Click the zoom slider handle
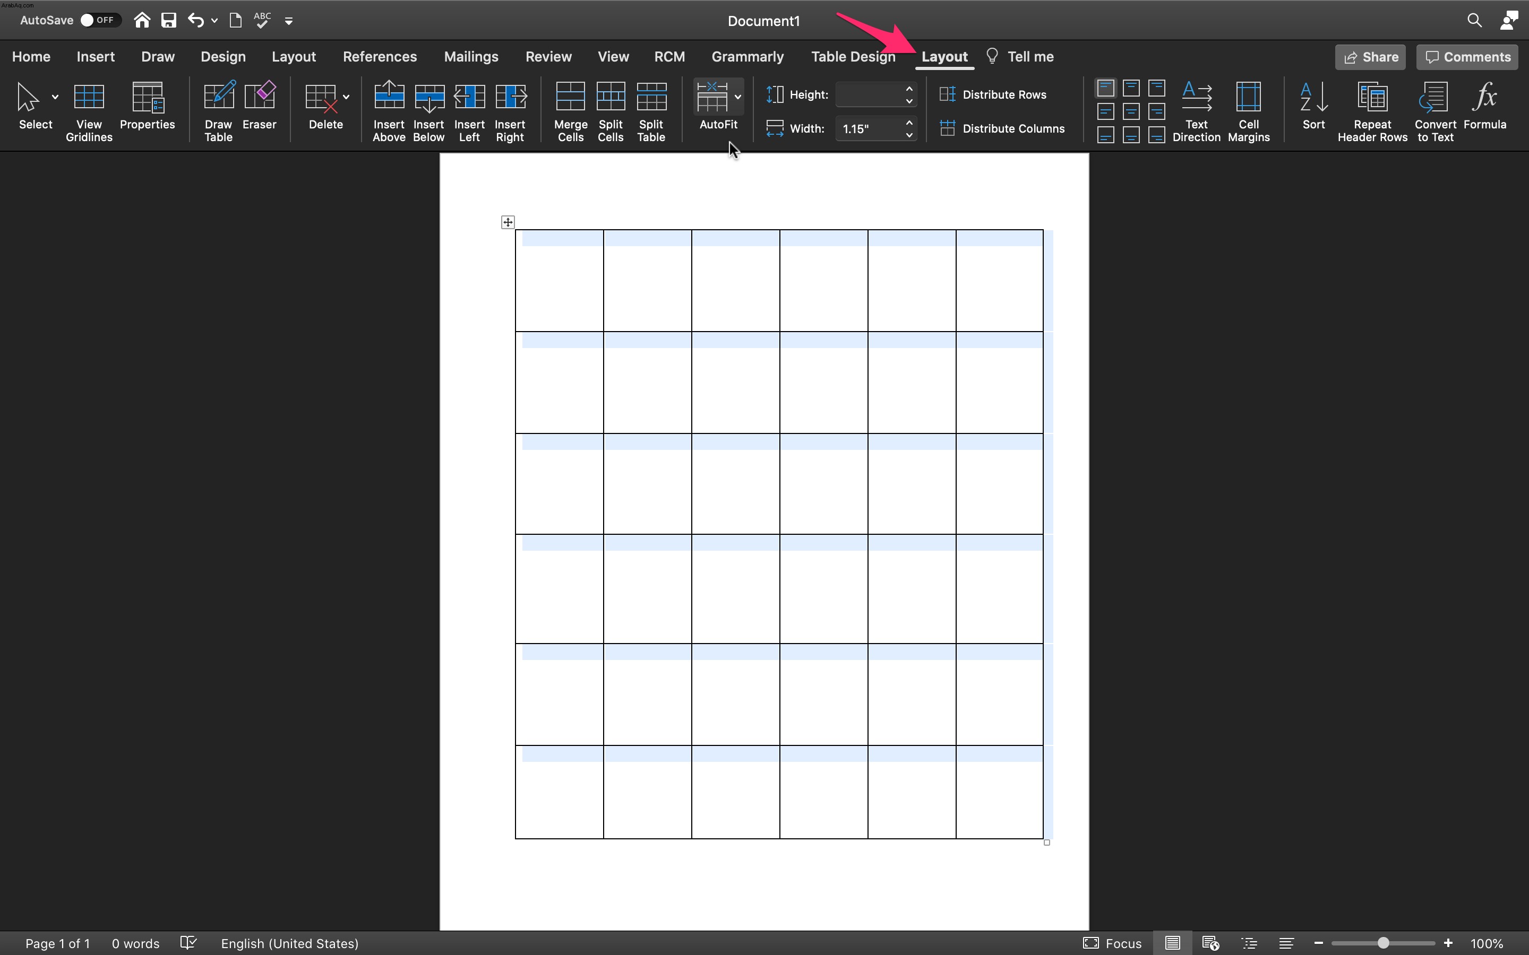This screenshot has width=1529, height=955. pyautogui.click(x=1383, y=943)
